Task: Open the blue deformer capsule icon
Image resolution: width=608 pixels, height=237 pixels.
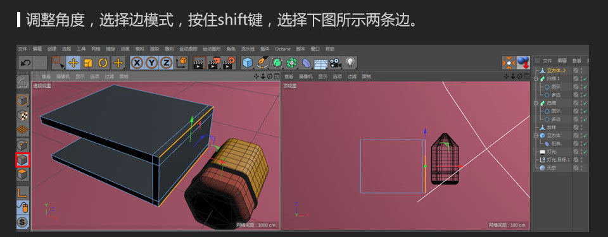Action: coord(307,63)
